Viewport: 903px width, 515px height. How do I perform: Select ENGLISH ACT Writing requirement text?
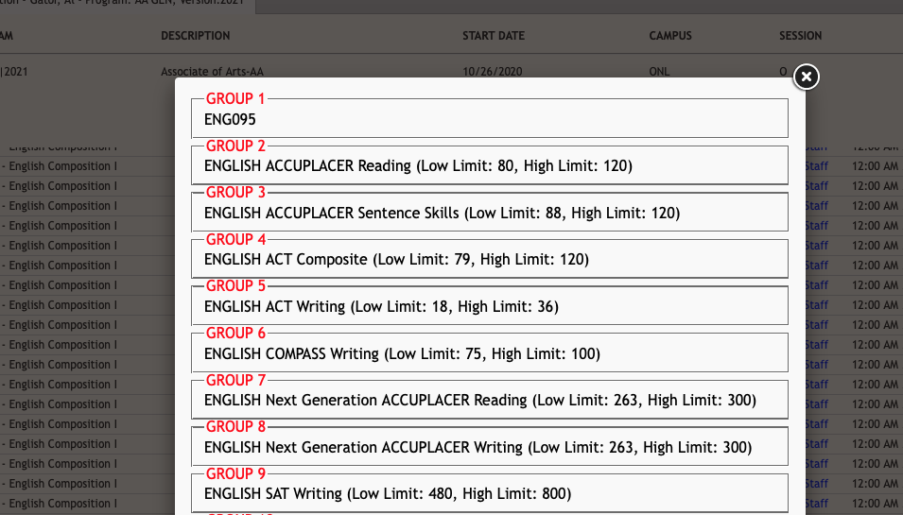click(x=381, y=307)
